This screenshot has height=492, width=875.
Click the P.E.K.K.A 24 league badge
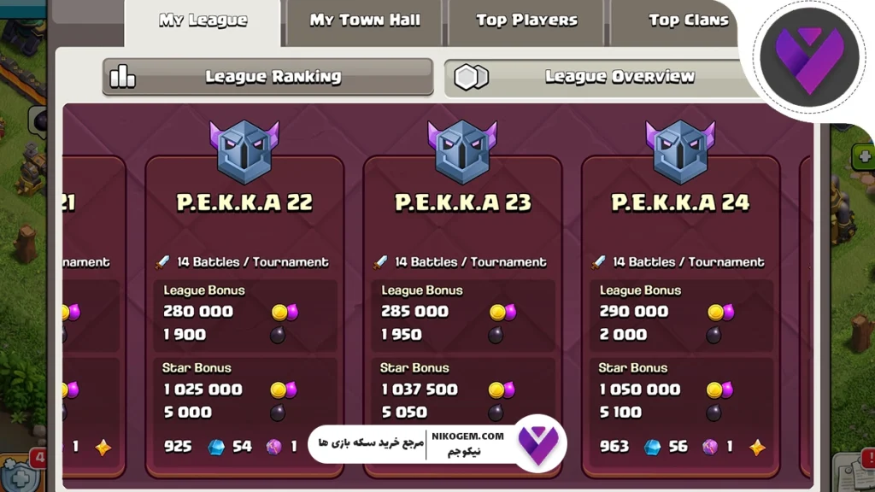680,150
